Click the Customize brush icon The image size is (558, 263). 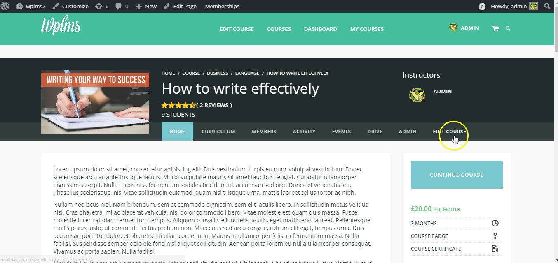point(55,6)
